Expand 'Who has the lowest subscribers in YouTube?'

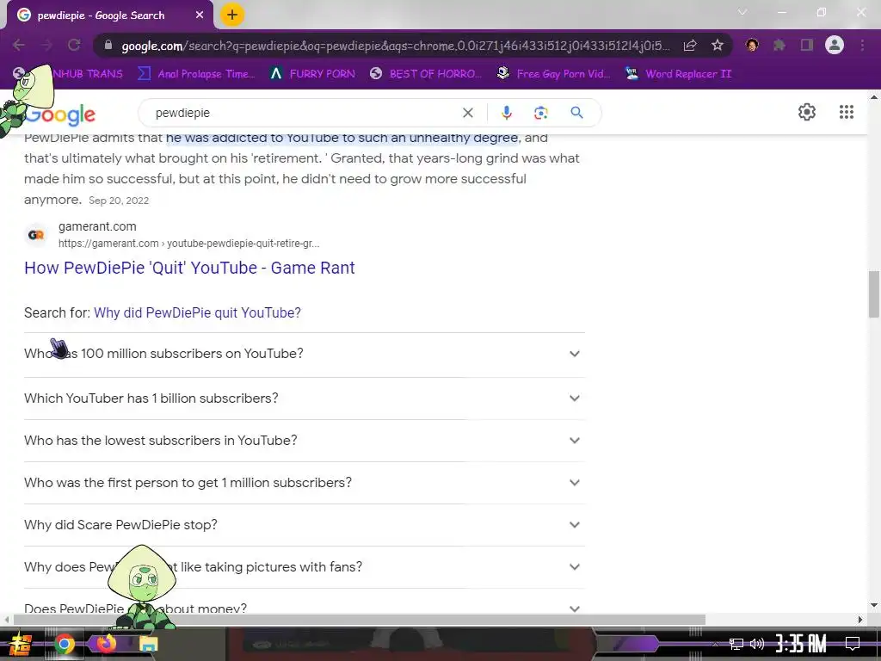304,441
